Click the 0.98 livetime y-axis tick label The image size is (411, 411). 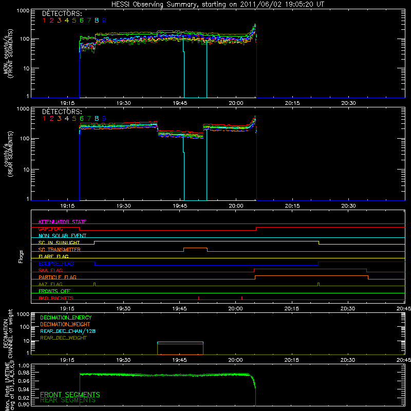pos(24,372)
